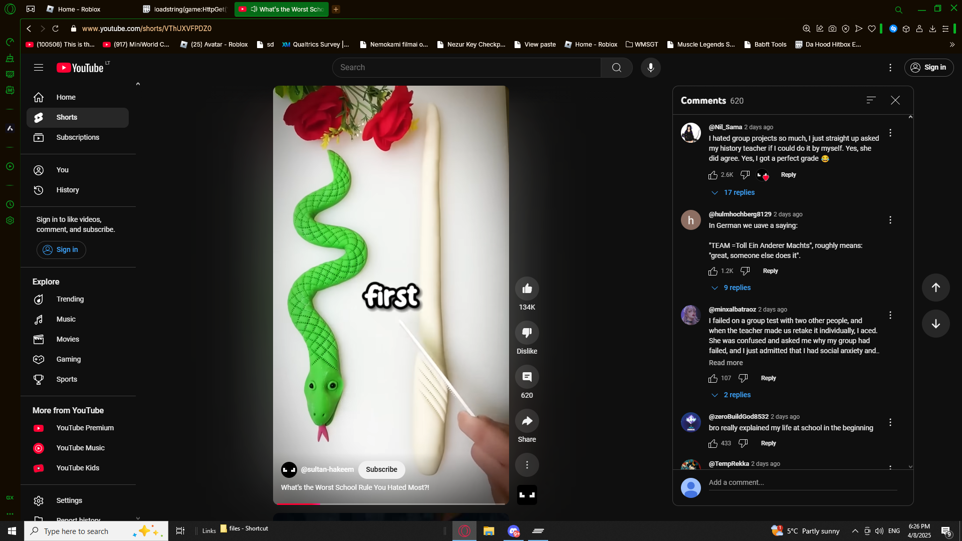
Task: Go to previous short with up arrow
Action: point(935,288)
